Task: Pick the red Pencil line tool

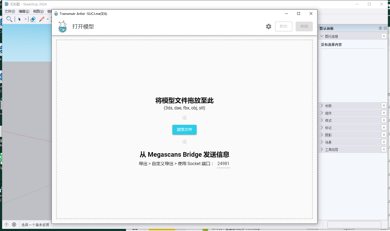Action: click(x=42, y=19)
